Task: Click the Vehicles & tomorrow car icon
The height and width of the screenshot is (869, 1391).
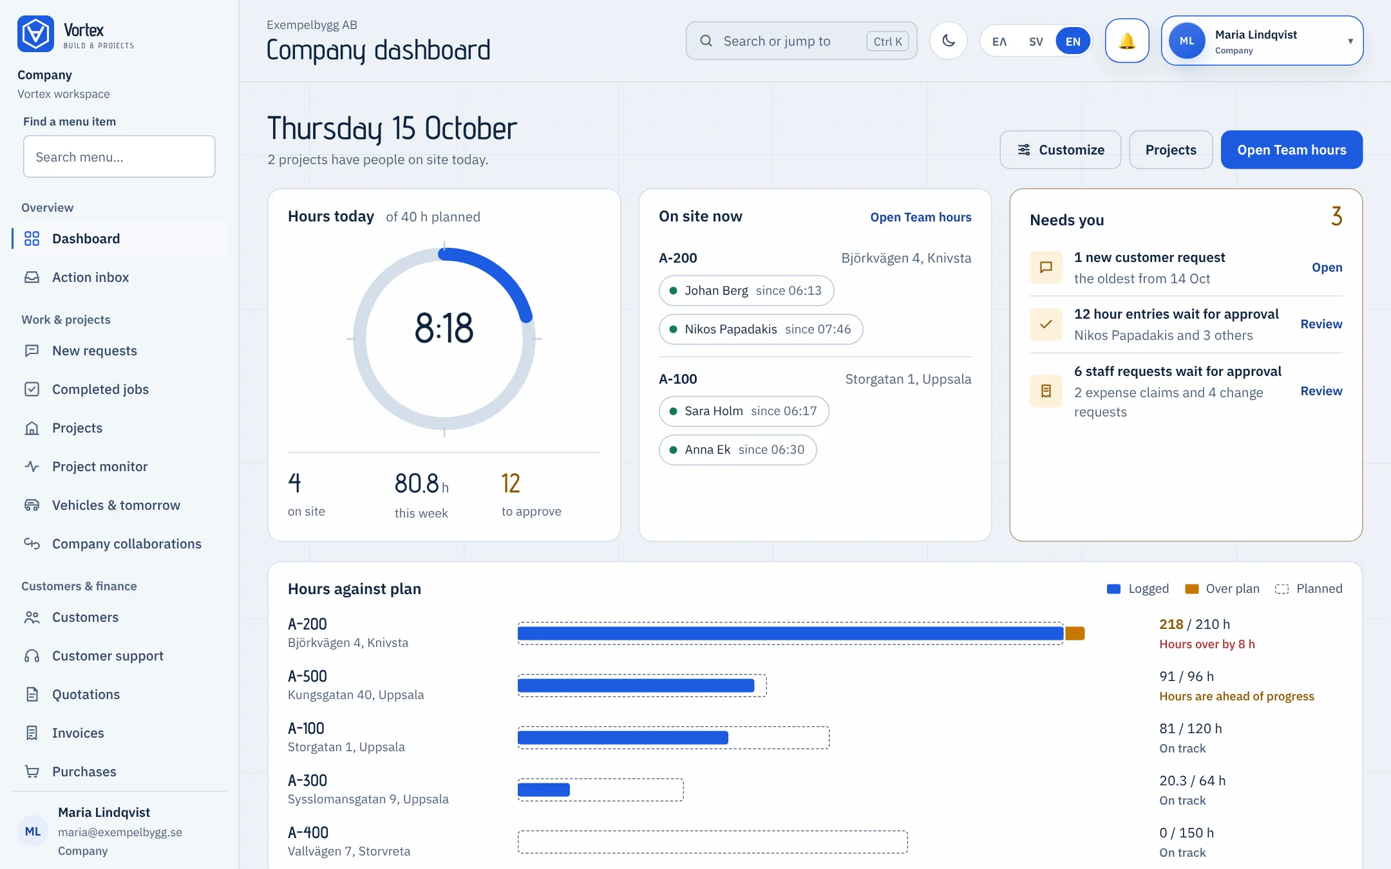Action: 32,505
